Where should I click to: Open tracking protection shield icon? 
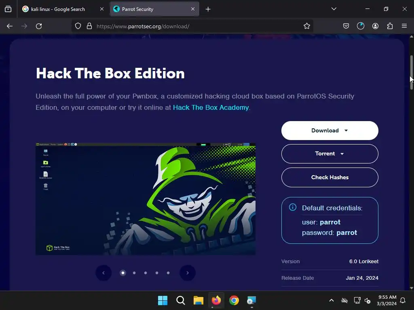[x=78, y=26]
